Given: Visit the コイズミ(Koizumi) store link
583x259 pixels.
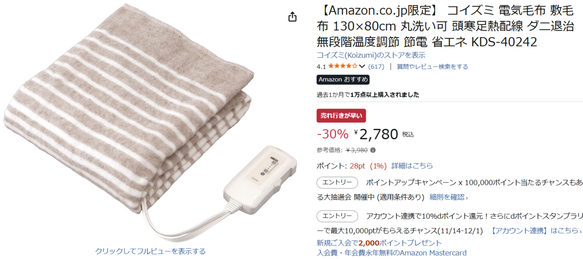Looking at the screenshot, I should pos(371,55).
